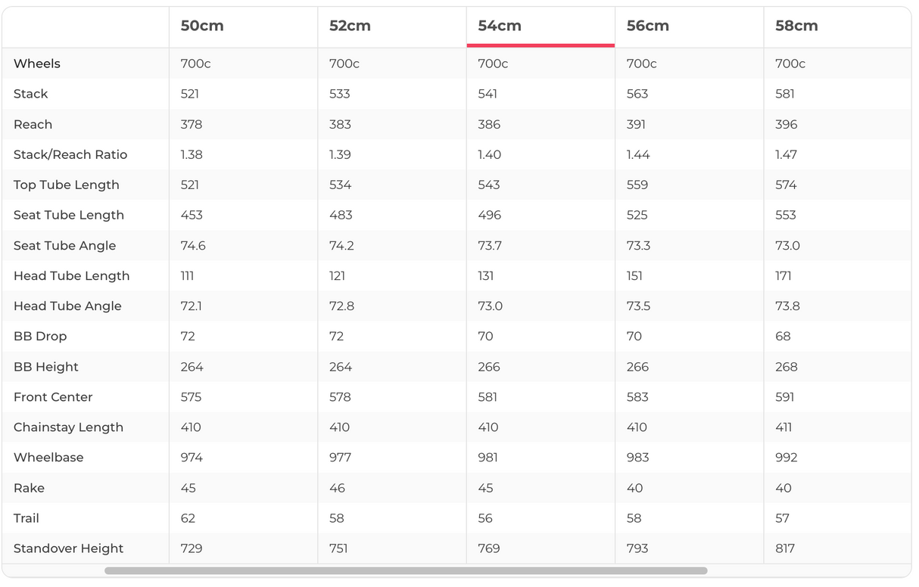Select the 58cm size column header
Image resolution: width=919 pixels, height=587 pixels.
pyautogui.click(x=796, y=26)
